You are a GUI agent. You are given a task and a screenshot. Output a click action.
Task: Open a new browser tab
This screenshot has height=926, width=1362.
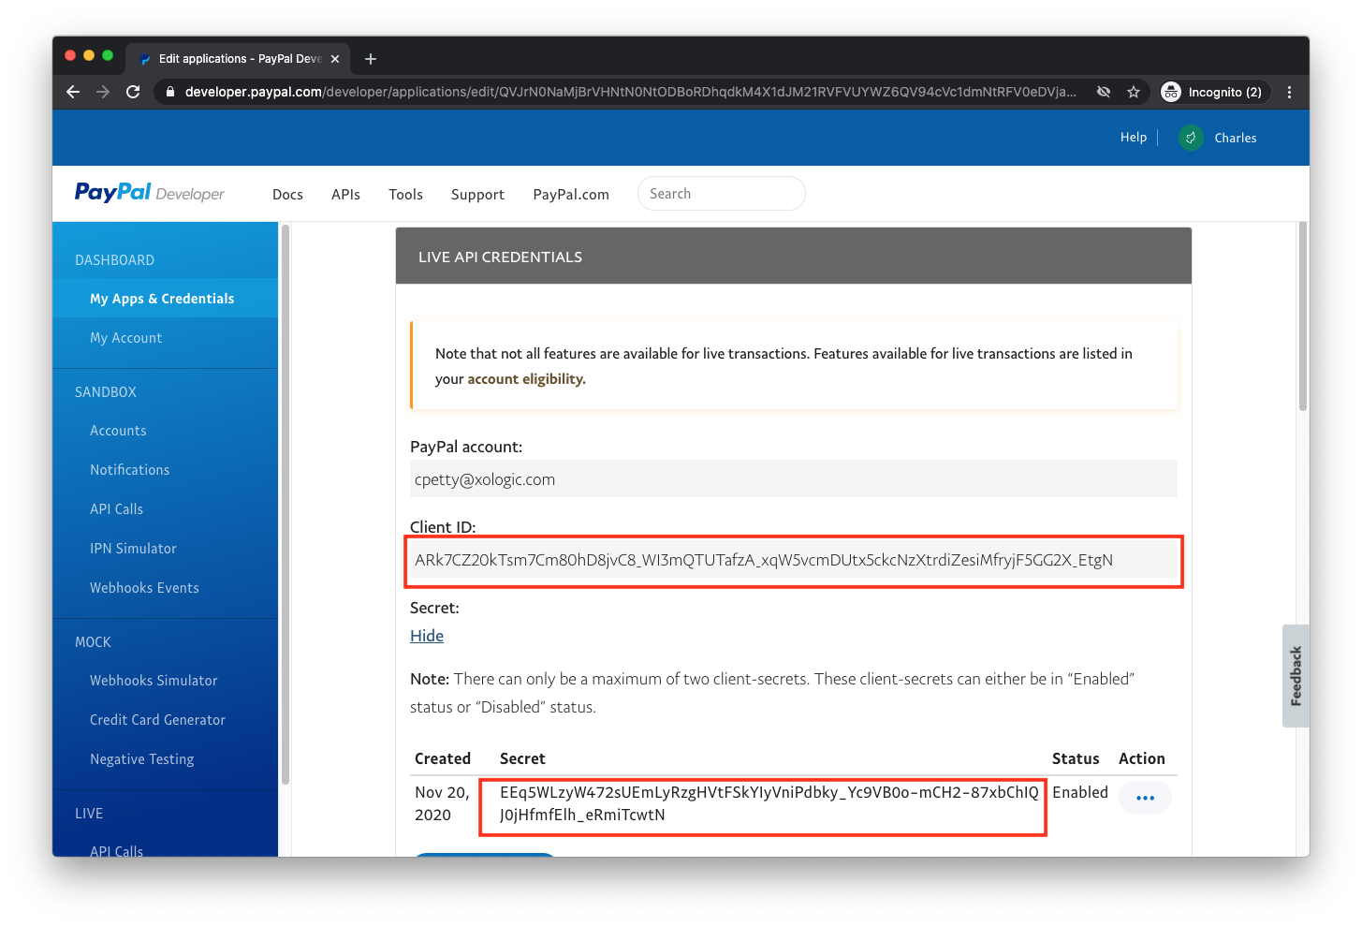[371, 59]
